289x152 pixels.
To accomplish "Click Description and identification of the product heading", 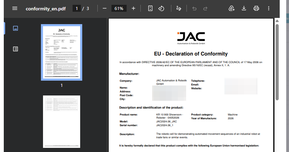I will (151, 108).
